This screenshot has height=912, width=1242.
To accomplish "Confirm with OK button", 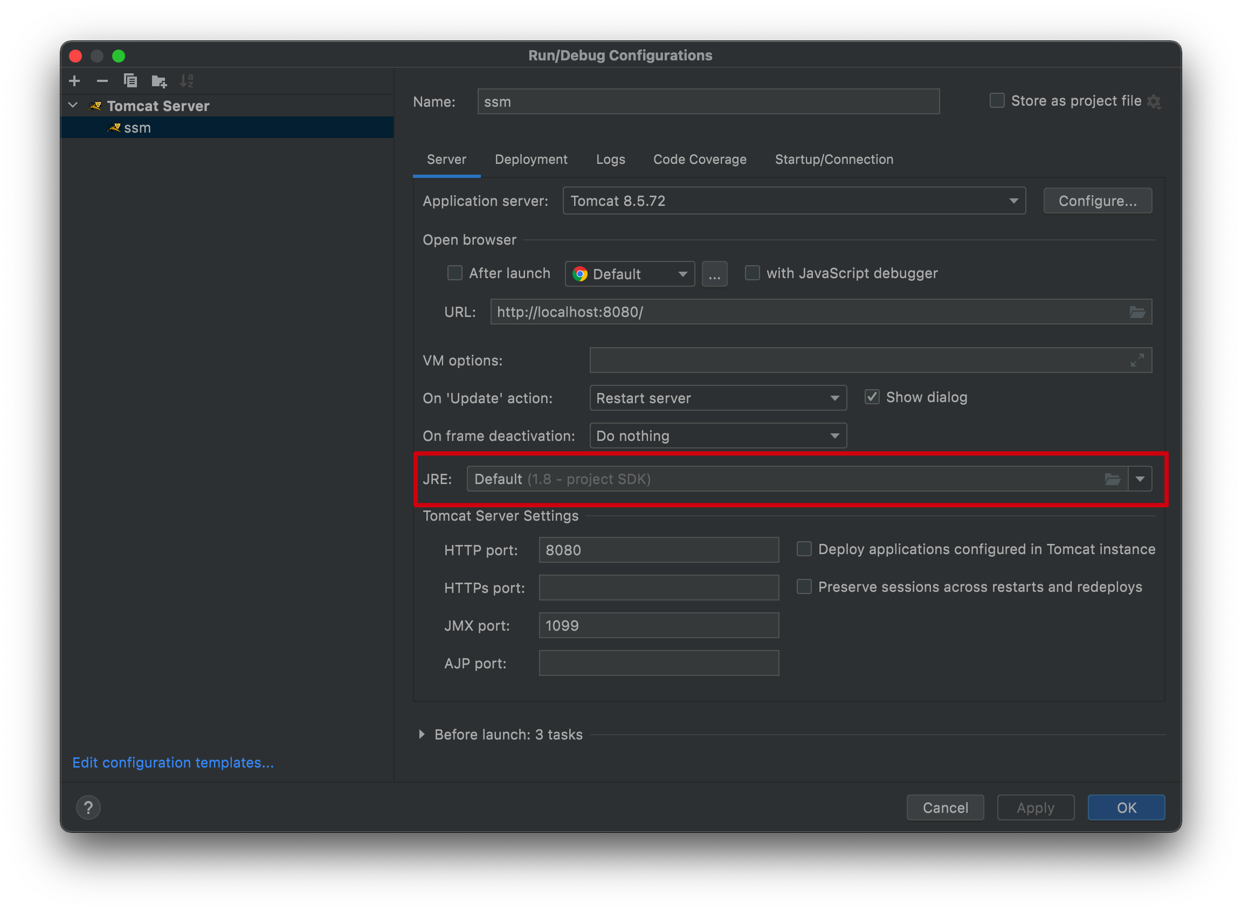I will click(1126, 807).
